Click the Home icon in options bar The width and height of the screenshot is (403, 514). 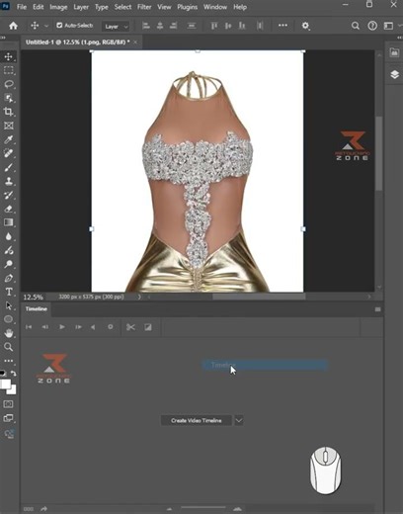tap(13, 26)
